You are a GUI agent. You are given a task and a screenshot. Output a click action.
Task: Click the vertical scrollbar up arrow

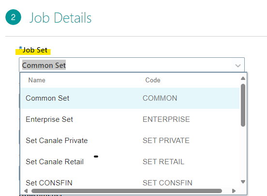(243, 78)
